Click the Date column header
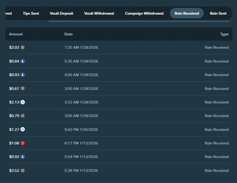 (x=68, y=34)
